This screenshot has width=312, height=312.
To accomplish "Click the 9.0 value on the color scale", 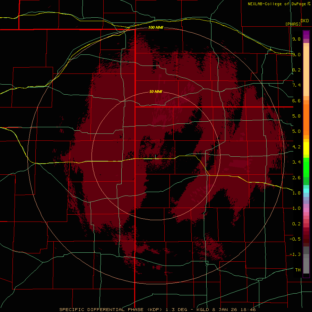I will (x=296, y=54).
